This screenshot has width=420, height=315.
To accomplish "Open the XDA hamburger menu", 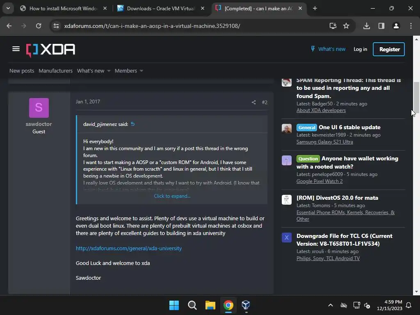I will point(16,49).
